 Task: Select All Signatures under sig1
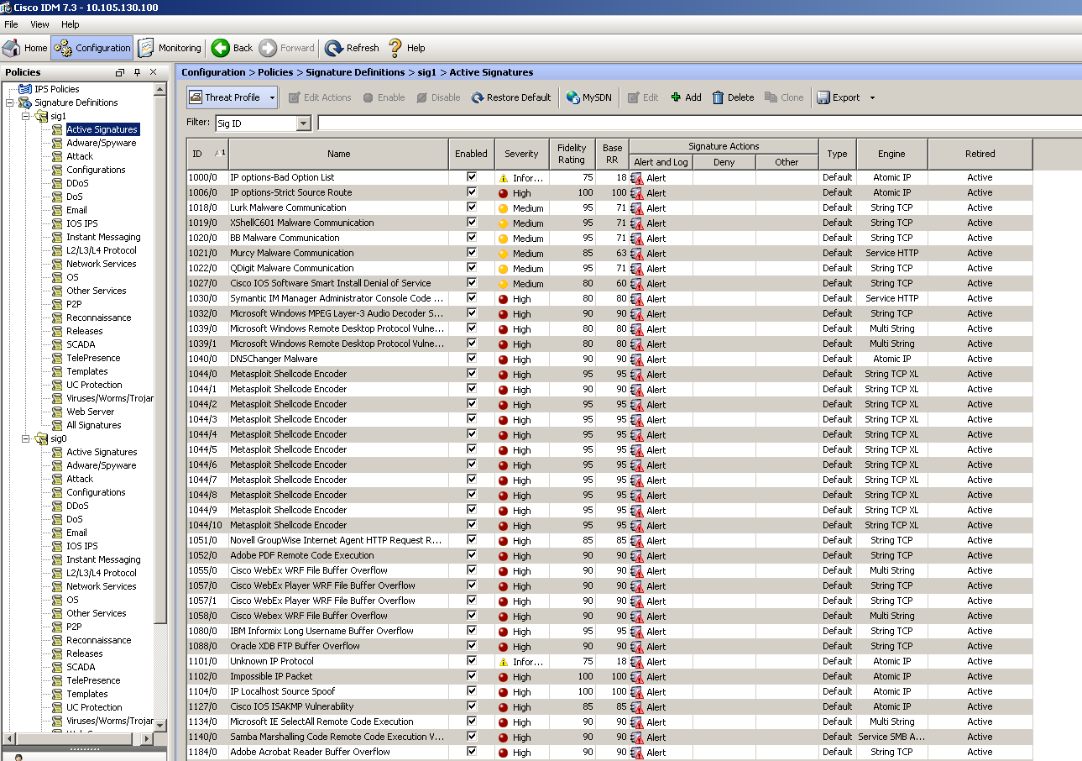tap(94, 425)
